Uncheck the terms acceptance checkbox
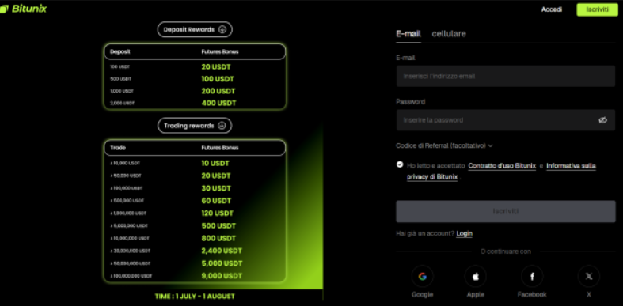The image size is (623, 306). point(400,164)
